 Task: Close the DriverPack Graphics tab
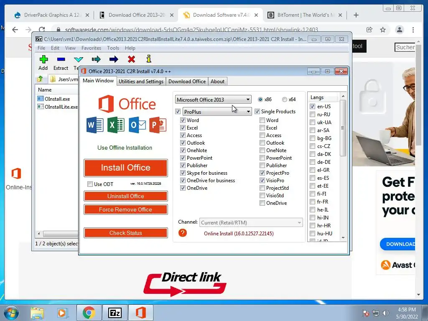point(87,15)
